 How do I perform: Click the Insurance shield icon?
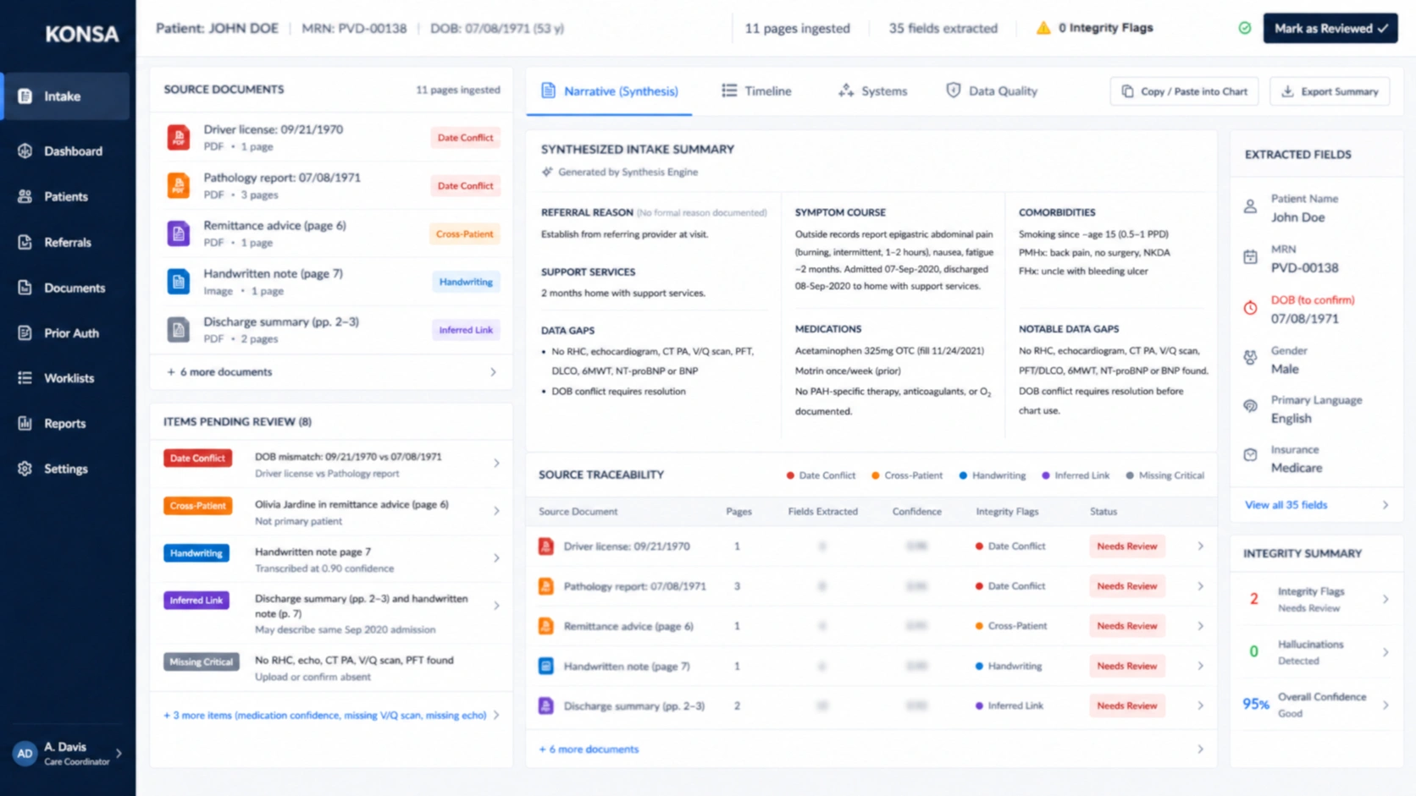(x=1250, y=455)
